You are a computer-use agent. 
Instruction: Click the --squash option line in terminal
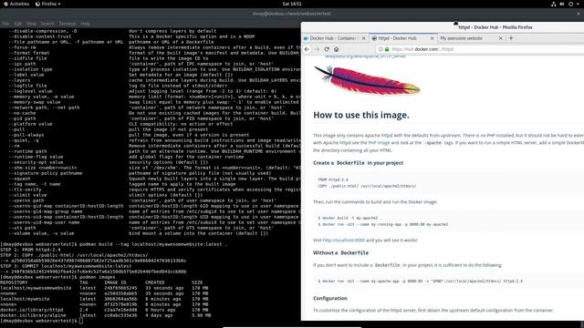(154, 179)
